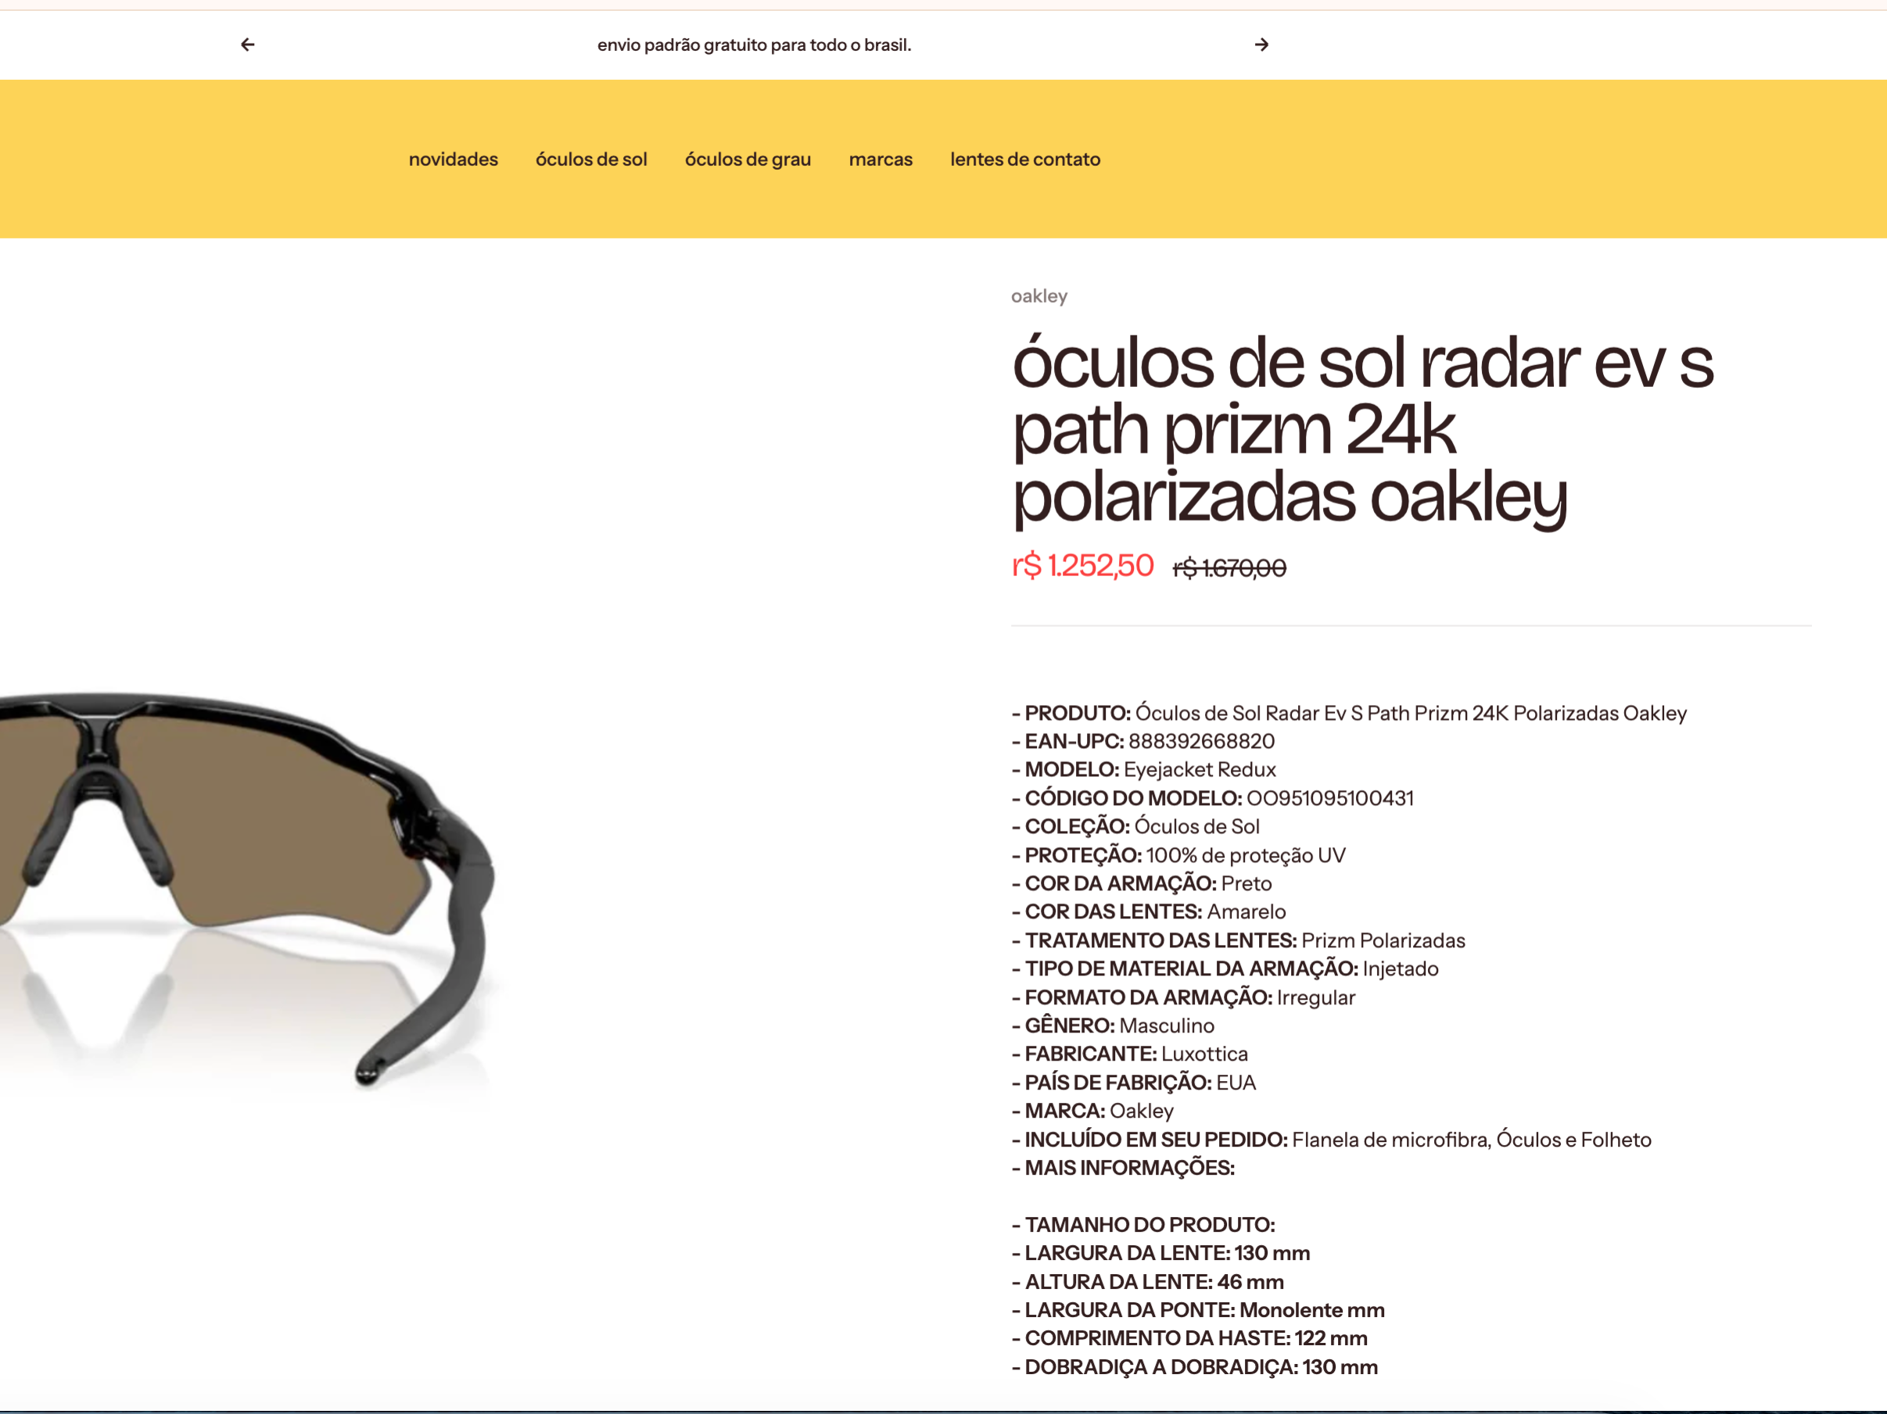Click the COR DAS LENTES line Amarelo
Image resolution: width=1887 pixels, height=1414 pixels.
click(x=1148, y=911)
